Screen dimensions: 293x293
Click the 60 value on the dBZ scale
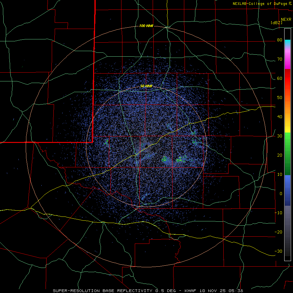280,78
